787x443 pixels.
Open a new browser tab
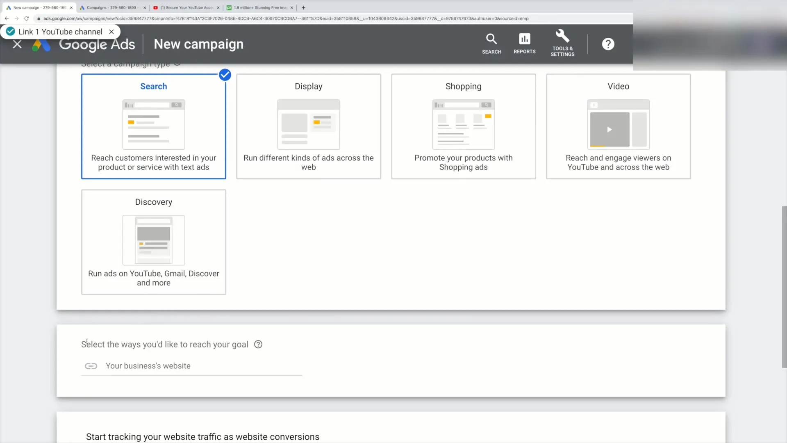pyautogui.click(x=303, y=7)
